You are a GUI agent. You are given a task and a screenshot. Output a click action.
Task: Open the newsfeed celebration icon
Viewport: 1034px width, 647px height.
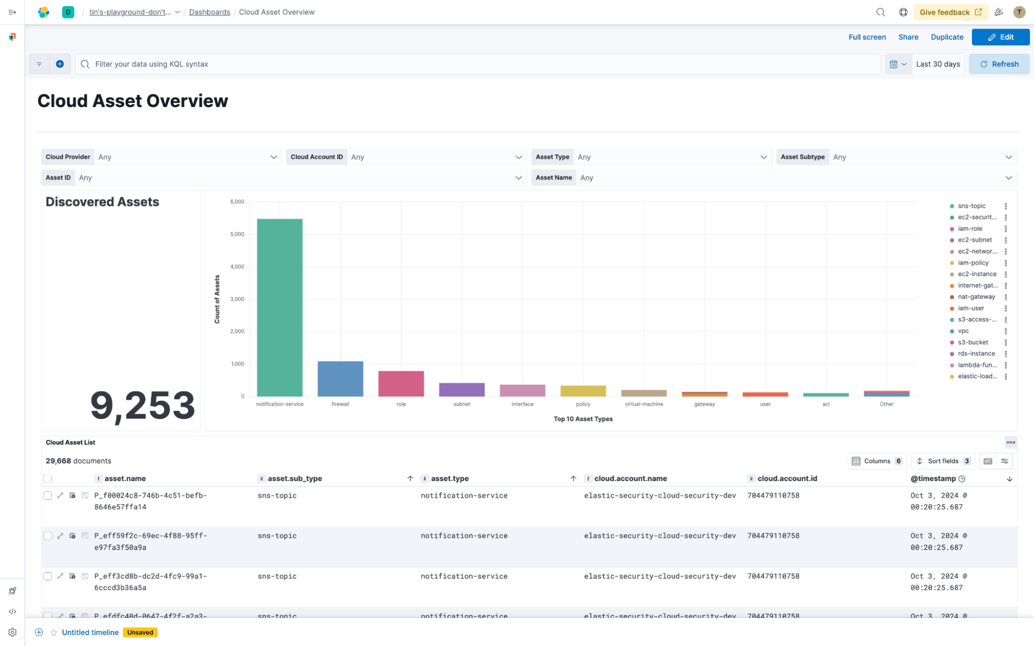tap(999, 12)
